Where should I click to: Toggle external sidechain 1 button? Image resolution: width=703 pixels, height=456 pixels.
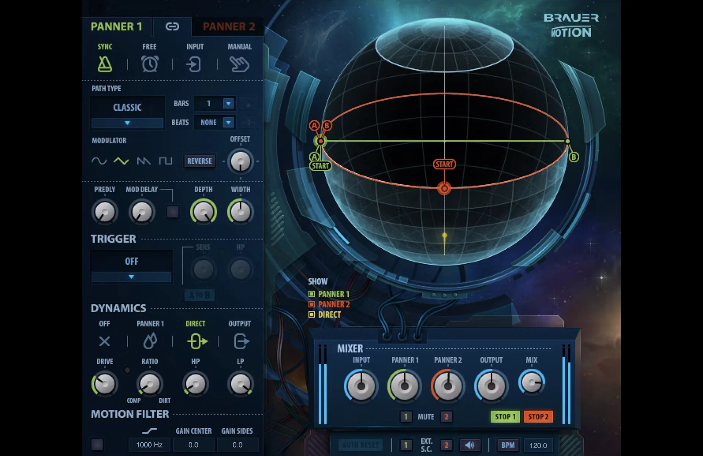click(406, 445)
